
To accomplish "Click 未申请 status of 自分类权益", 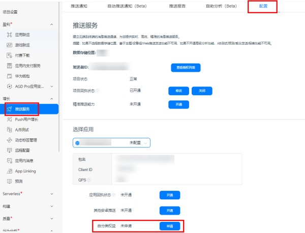I will [126, 226].
